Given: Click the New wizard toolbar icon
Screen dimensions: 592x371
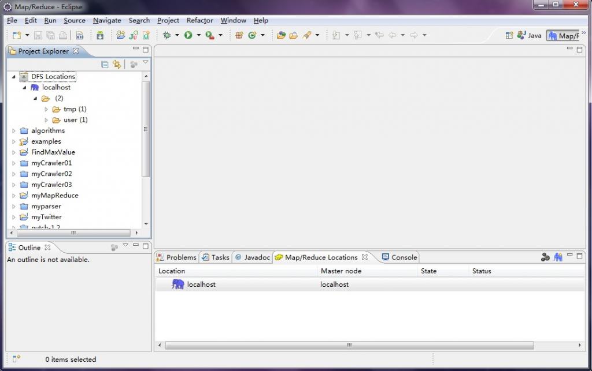Looking at the screenshot, I should (17, 35).
